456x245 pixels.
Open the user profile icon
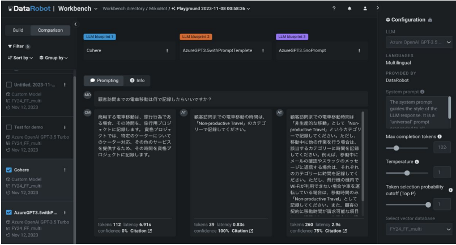point(365,8)
